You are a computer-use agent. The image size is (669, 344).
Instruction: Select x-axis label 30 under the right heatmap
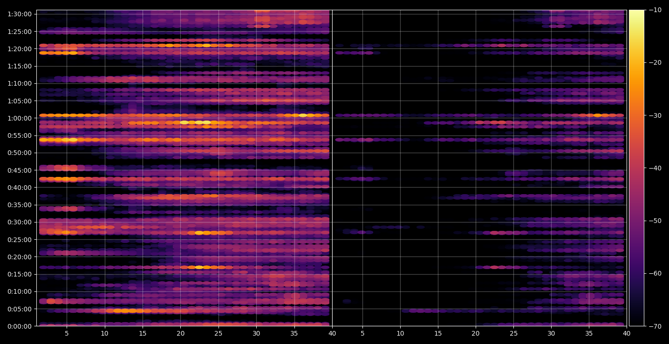(x=551, y=334)
